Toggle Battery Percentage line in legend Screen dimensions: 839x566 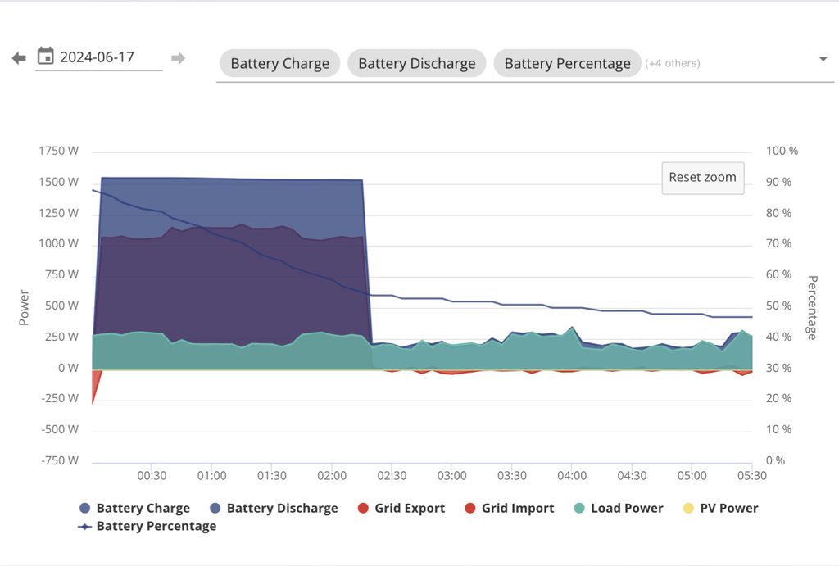tap(156, 526)
